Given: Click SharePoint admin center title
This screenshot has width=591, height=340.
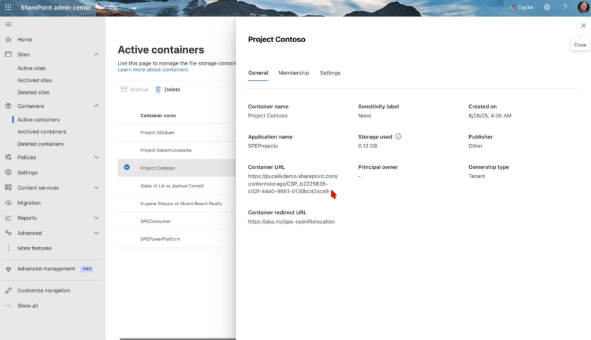Looking at the screenshot, I should 56,7.
